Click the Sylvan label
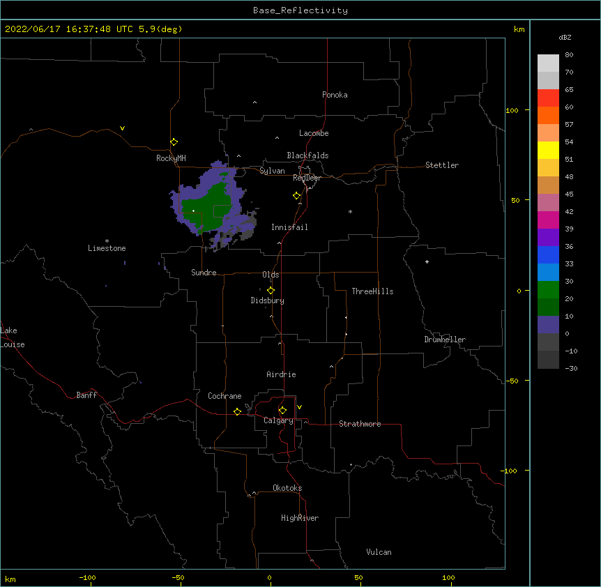Image resolution: width=601 pixels, height=587 pixels. [x=272, y=171]
